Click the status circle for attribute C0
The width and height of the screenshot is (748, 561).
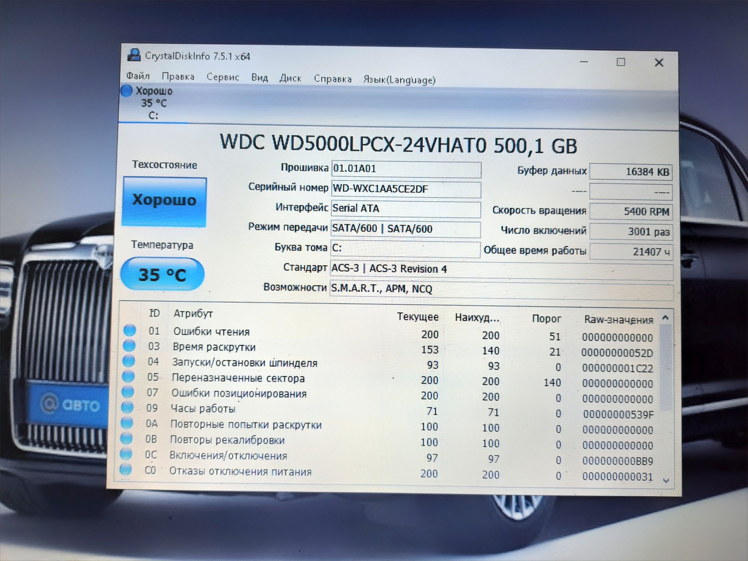tap(126, 469)
